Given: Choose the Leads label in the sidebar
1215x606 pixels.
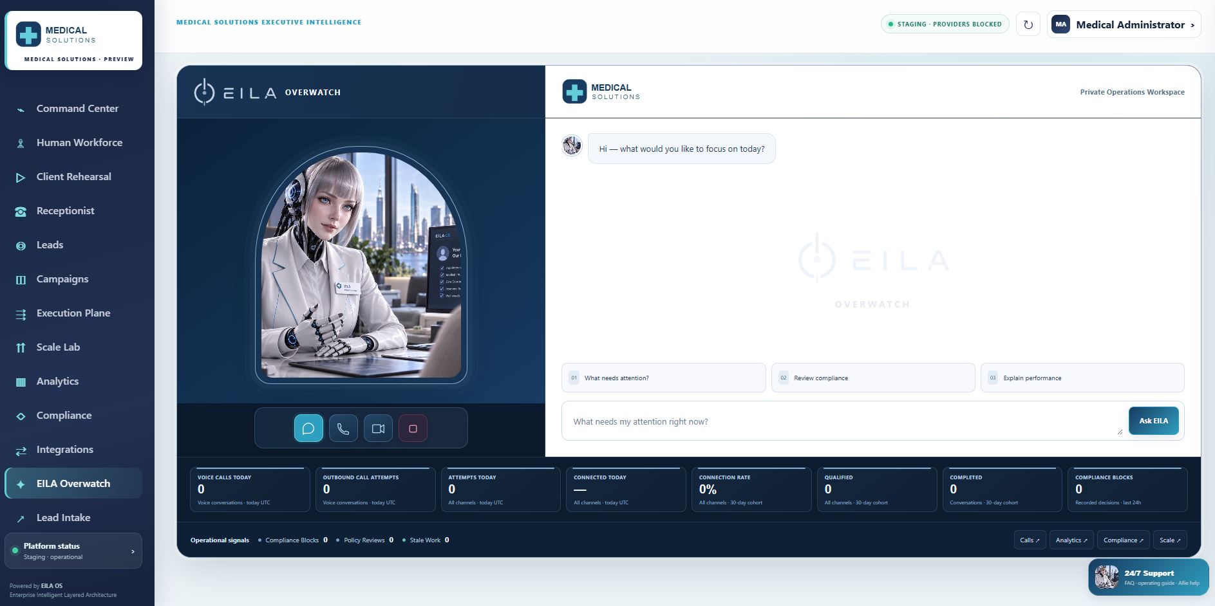Looking at the screenshot, I should 50,245.
